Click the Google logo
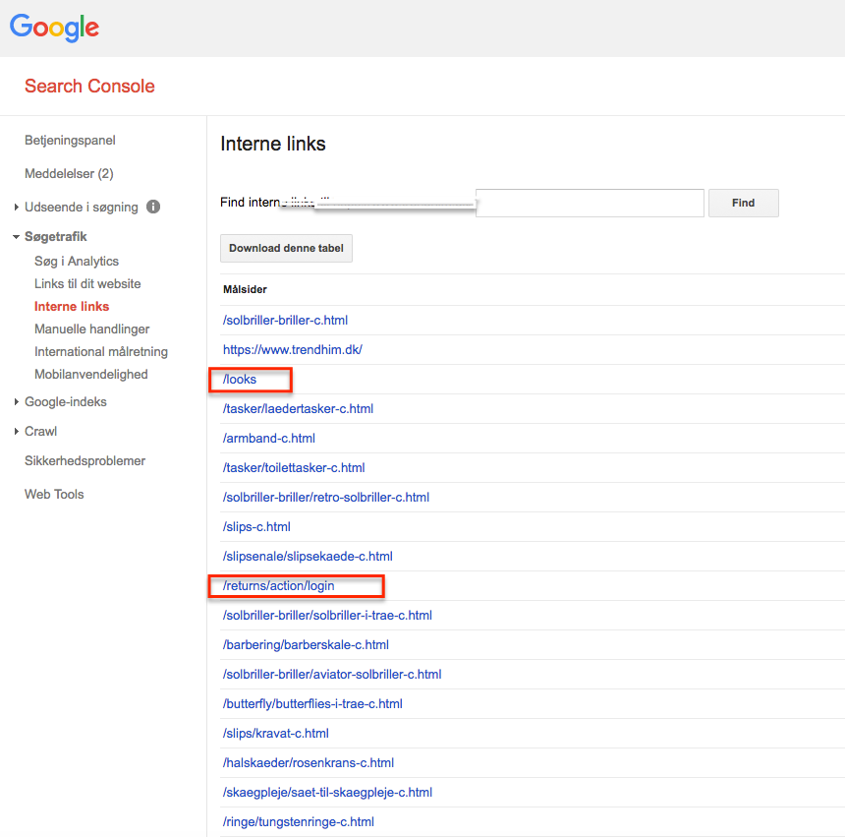Viewport: 845px width, 837px height. tap(54, 28)
